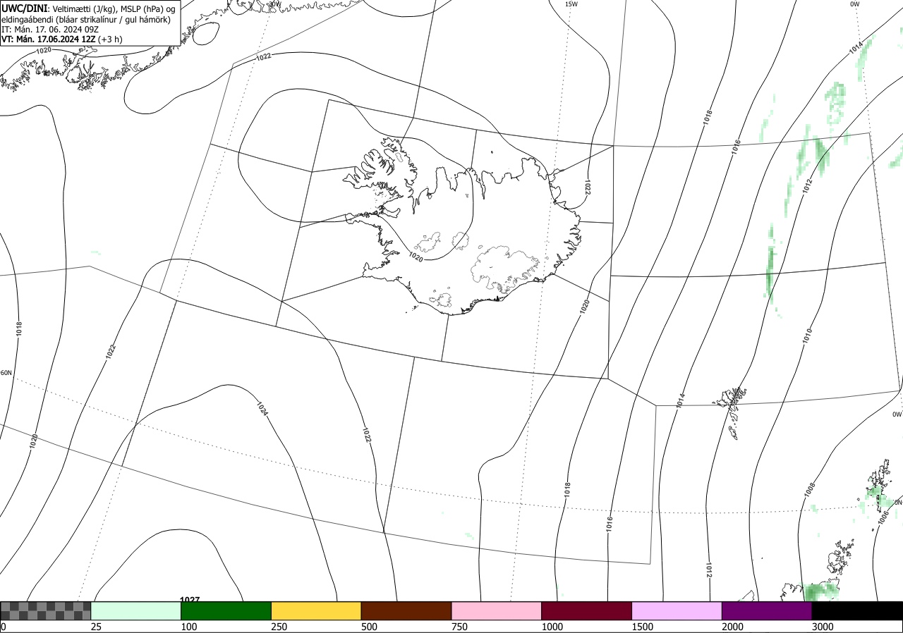This screenshot has height=633, width=903.
Task: Click the "60N" latitude label
Action: pos(6,373)
